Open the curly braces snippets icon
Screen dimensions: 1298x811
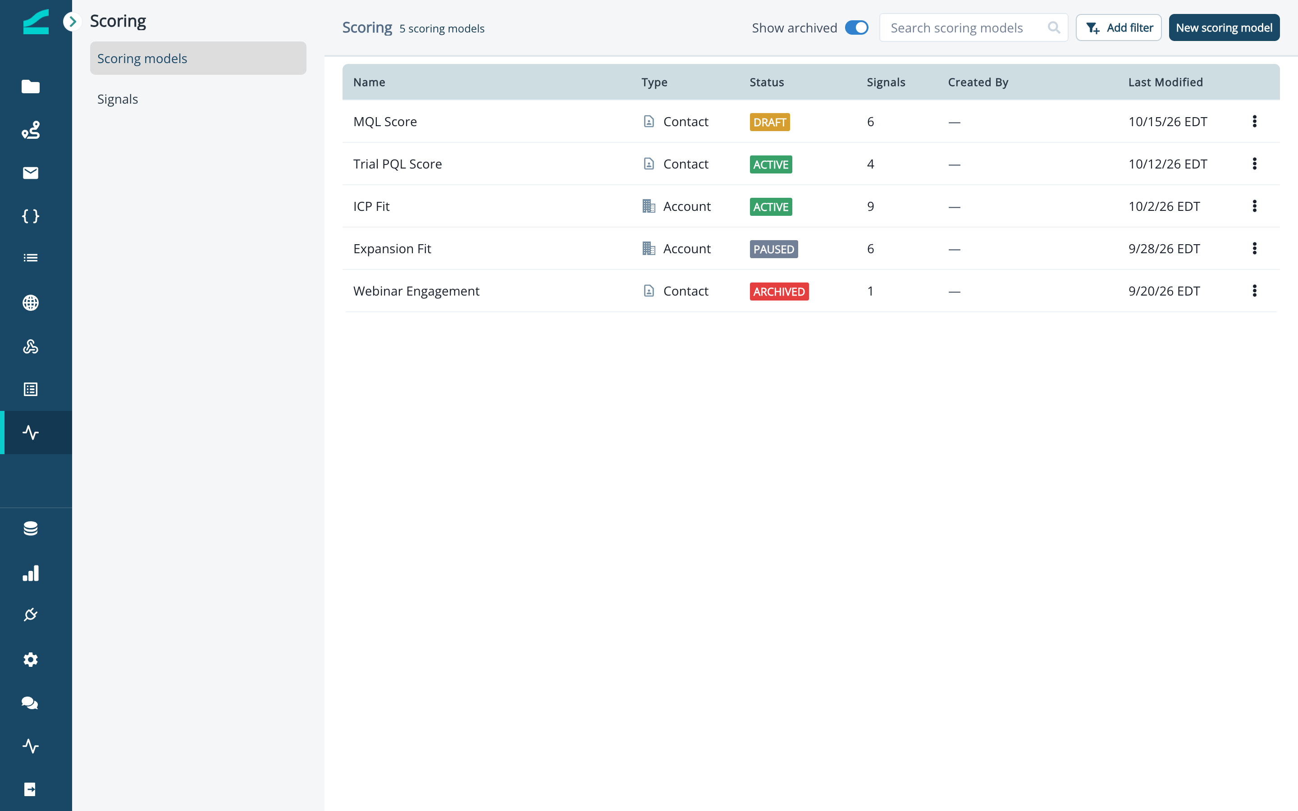31,216
